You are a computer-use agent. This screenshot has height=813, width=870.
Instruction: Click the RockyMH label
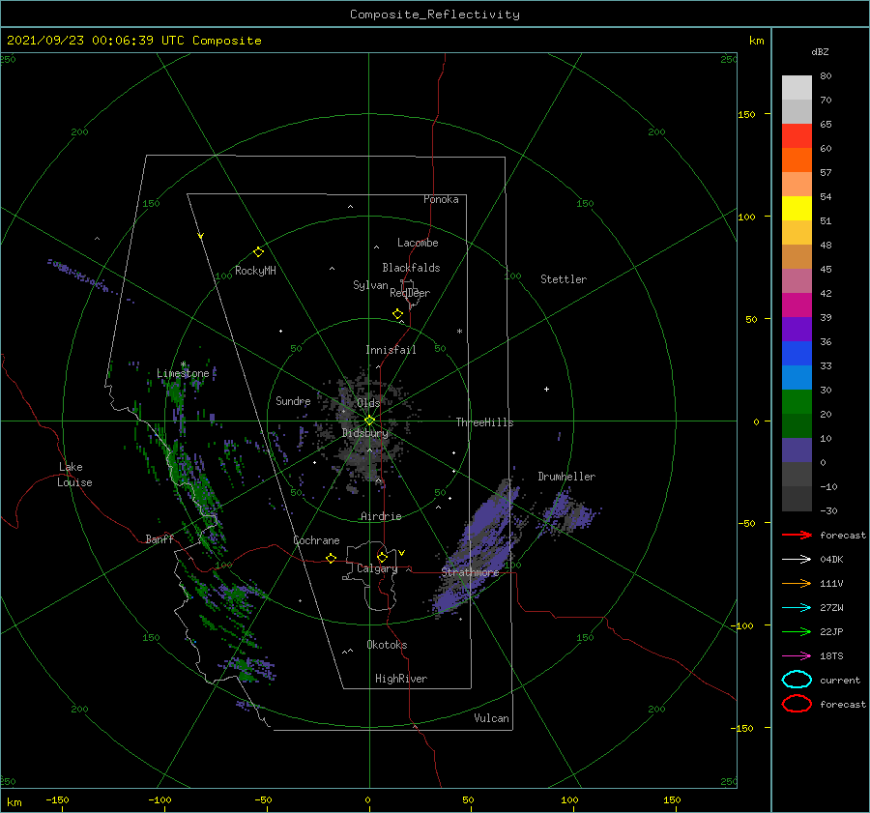[255, 271]
